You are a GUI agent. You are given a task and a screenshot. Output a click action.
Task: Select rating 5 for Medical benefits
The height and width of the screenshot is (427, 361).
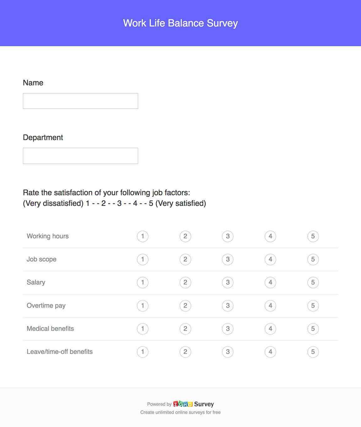click(x=313, y=329)
